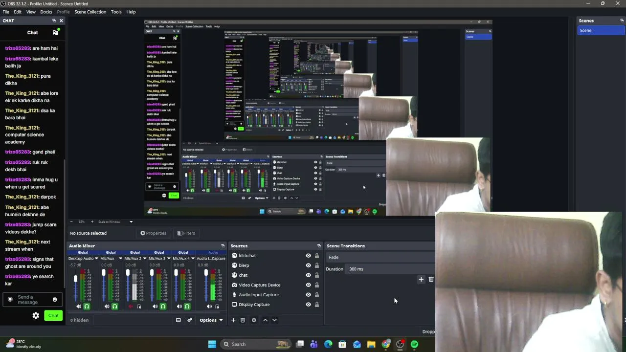This screenshot has width=626, height=352.
Task: Open the File menu
Action: (x=6, y=12)
